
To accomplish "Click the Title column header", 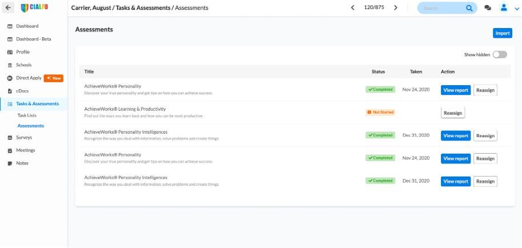I will [x=89, y=71].
